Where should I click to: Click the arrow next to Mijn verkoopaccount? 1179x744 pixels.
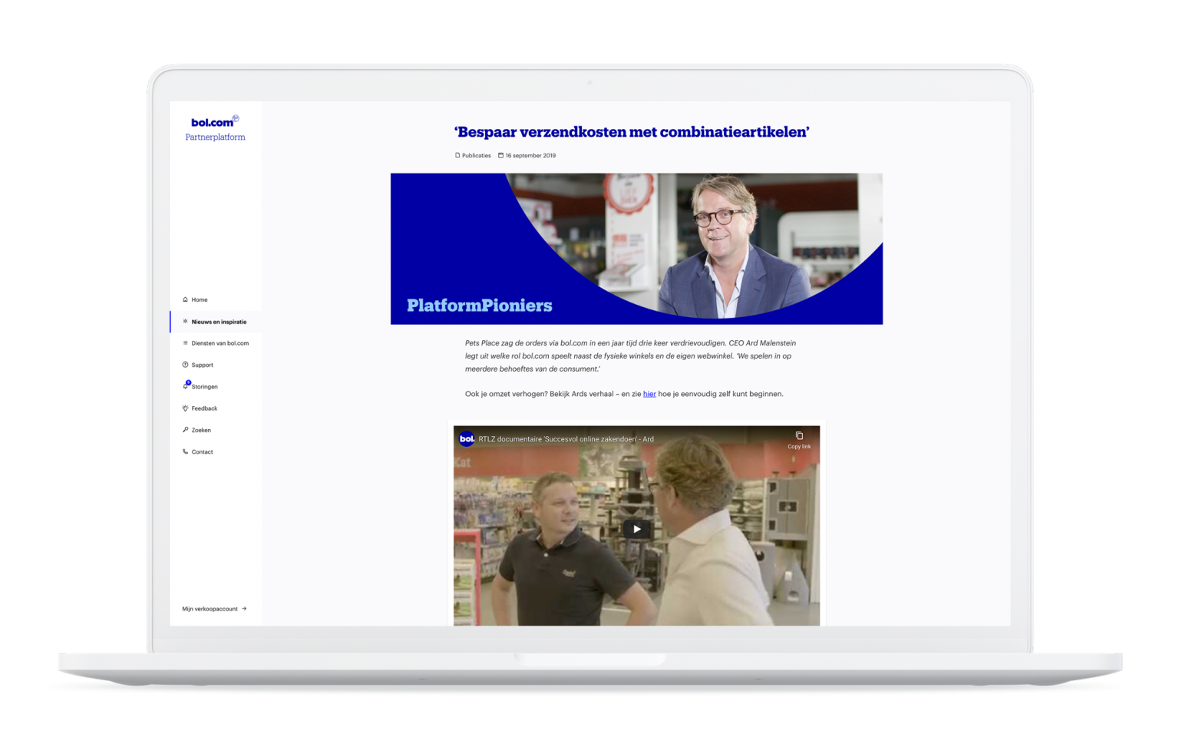pos(244,608)
